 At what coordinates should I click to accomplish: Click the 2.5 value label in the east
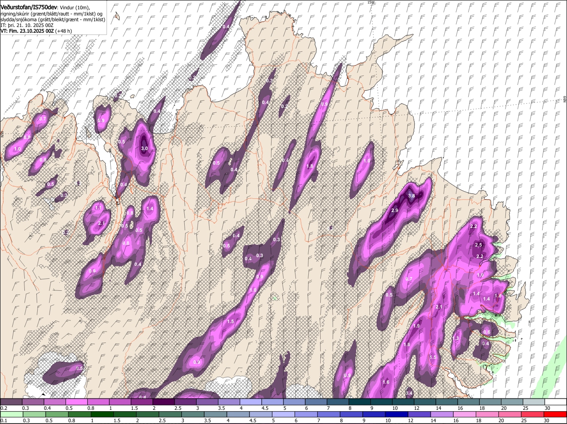[x=478, y=245]
